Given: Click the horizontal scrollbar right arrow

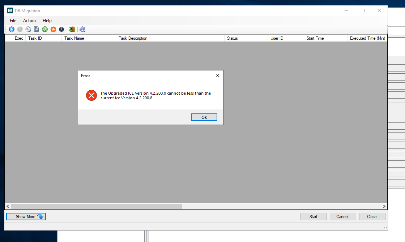Looking at the screenshot, I should (384, 206).
